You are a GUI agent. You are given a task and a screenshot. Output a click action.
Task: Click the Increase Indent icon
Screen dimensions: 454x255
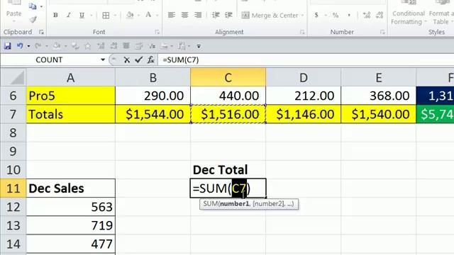[228, 15]
